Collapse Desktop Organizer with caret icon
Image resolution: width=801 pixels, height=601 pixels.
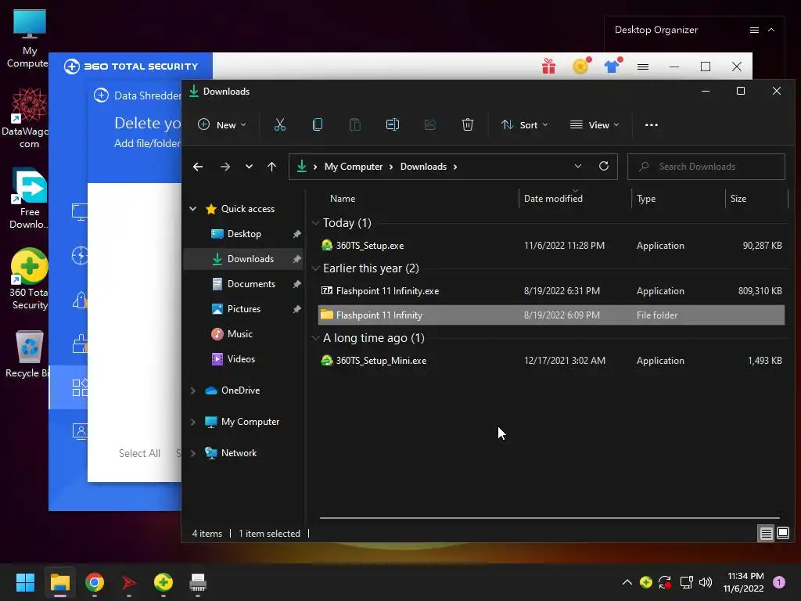point(771,31)
